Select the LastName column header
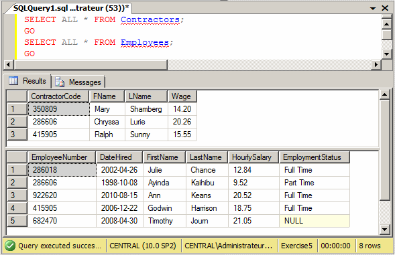Image resolution: width=395 pixels, height=255 pixels. point(207,157)
